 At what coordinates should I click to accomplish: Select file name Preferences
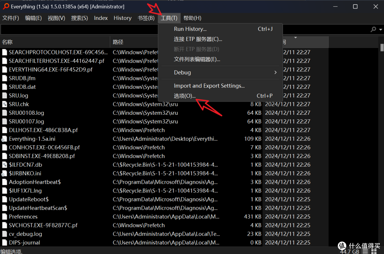pyautogui.click(x=23, y=217)
